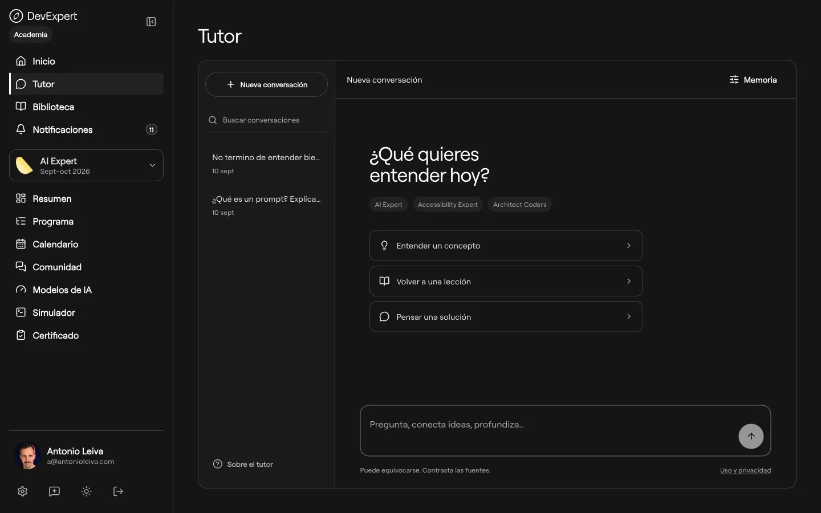This screenshot has height=513, width=821.
Task: Open Calendario section
Action: click(87, 244)
